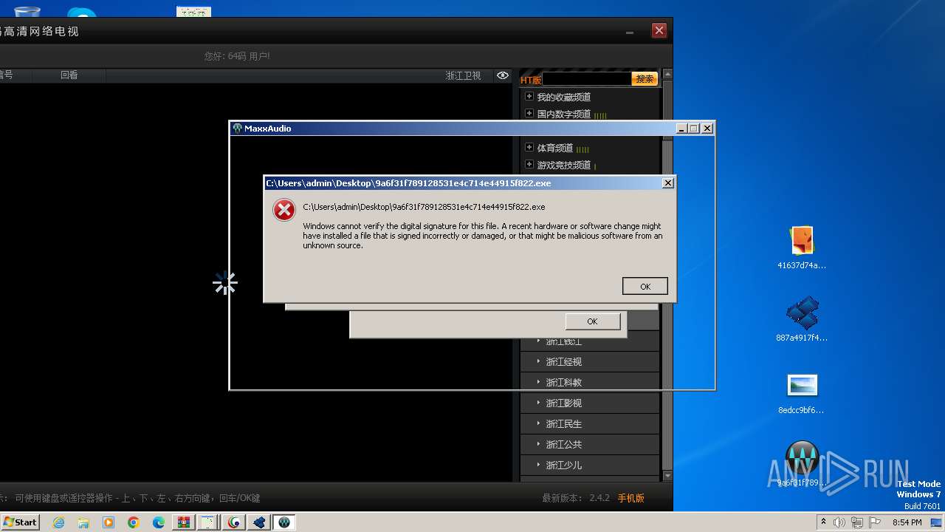Toggle the eye icon next to 浙江卫视
This screenshot has width=945, height=532.
pos(503,75)
